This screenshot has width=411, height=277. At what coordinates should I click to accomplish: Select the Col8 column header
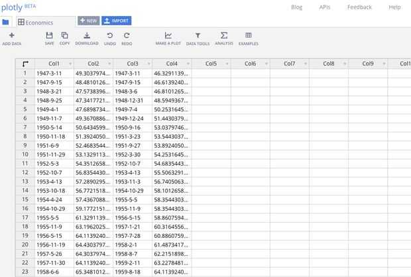tap(329, 64)
